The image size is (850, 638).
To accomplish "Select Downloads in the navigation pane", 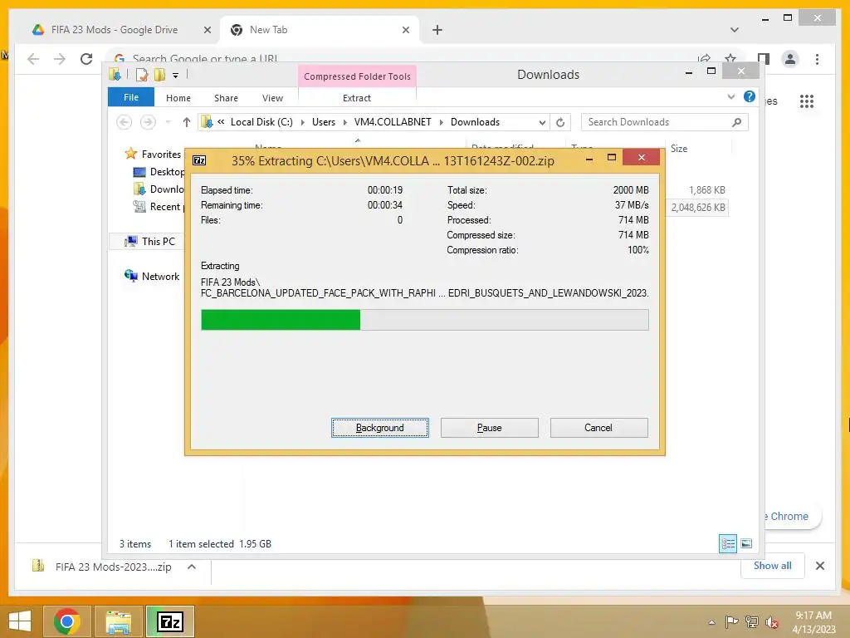I will (x=159, y=189).
